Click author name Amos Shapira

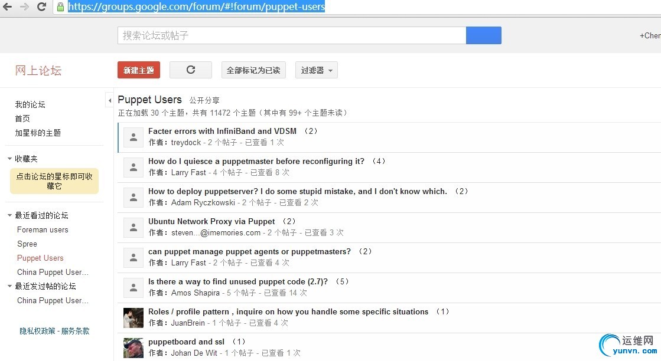pyautogui.click(x=196, y=293)
